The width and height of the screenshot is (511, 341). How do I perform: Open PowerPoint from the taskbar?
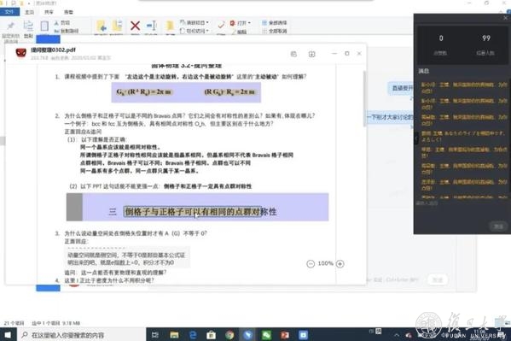click(x=284, y=335)
